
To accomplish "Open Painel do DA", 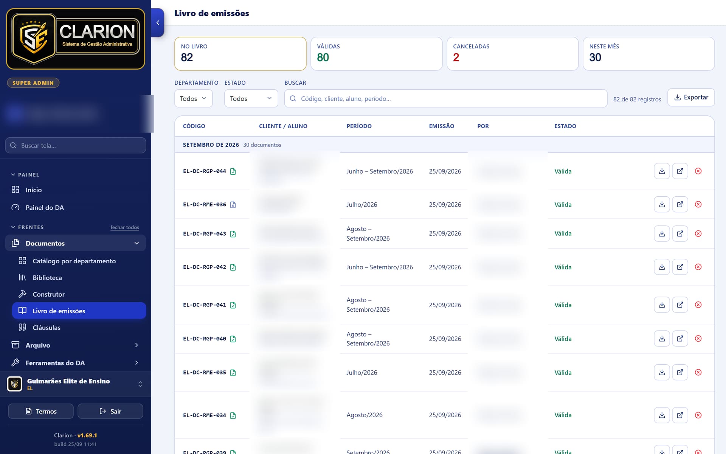I will 76,207.
